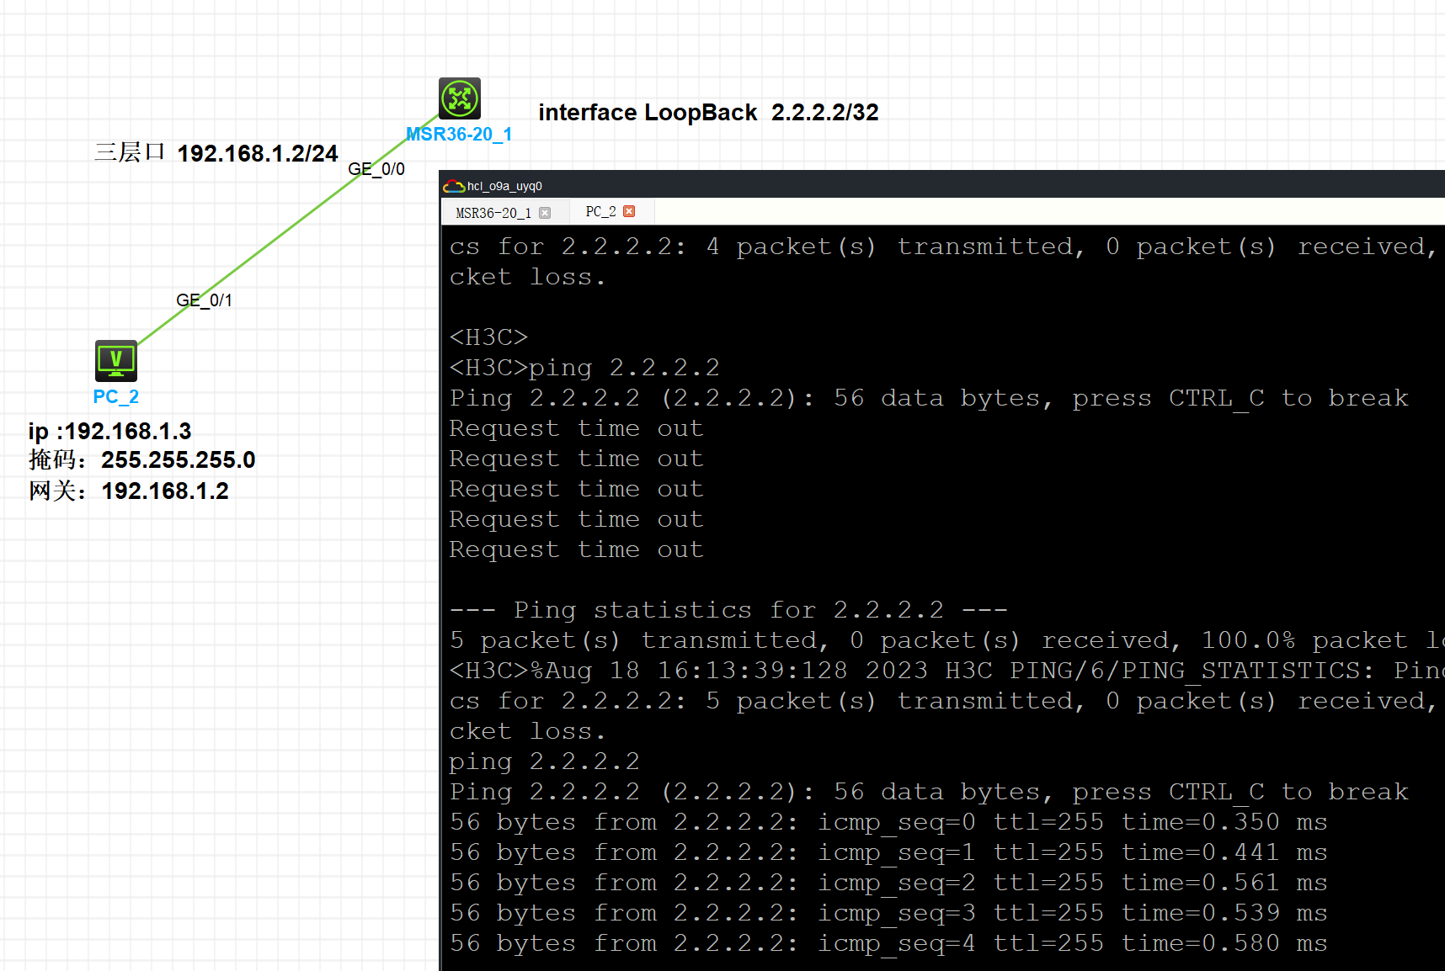This screenshot has height=971, width=1445.
Task: Click the 'icmp_seq=4 ttl=255 time=0.580 ms' reply line
Action: (888, 943)
